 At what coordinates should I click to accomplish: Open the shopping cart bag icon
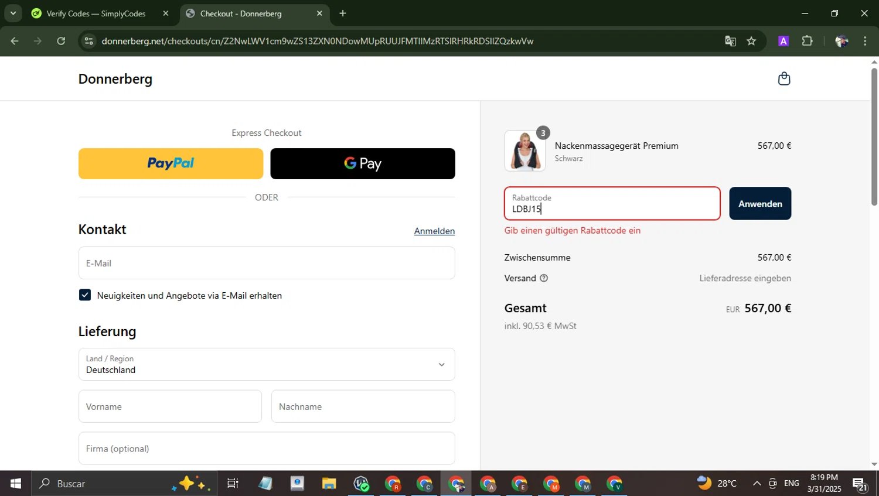pyautogui.click(x=784, y=78)
